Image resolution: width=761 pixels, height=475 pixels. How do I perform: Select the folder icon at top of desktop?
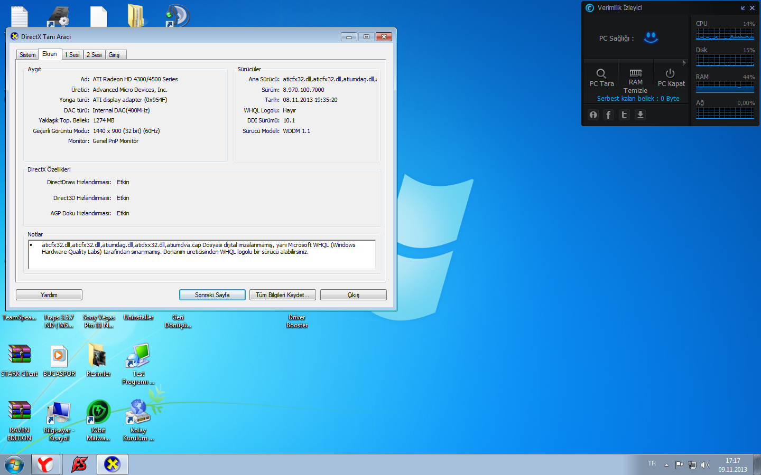[x=136, y=16]
